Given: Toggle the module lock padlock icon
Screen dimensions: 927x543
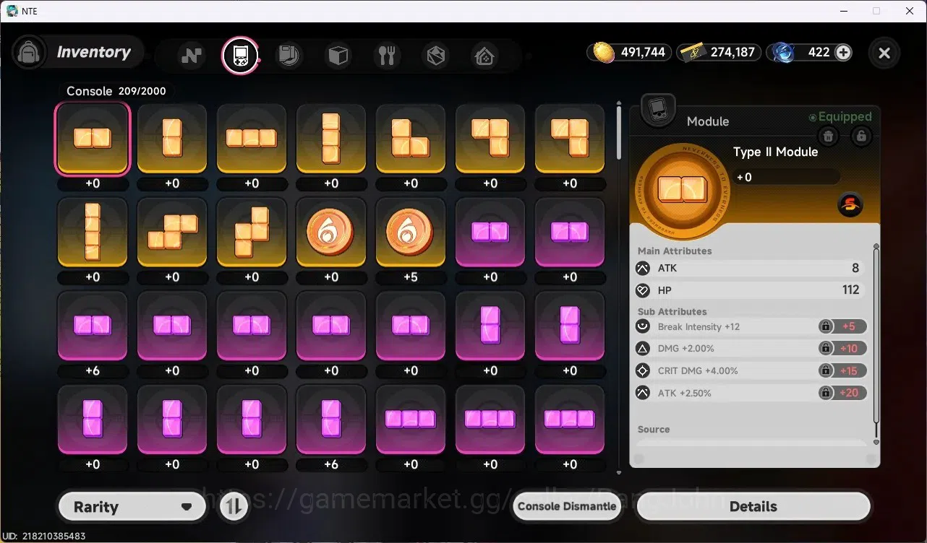Looking at the screenshot, I should 860,136.
